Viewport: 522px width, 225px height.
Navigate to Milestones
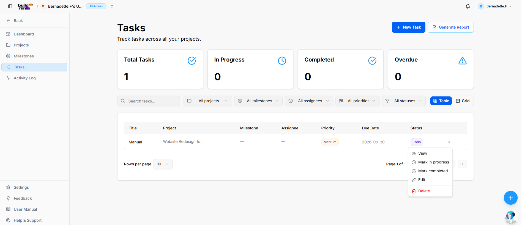pos(34,56)
